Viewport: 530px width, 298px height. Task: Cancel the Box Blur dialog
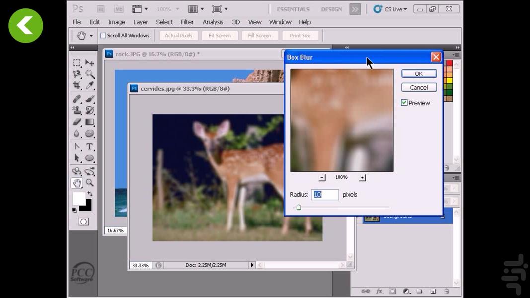419,87
